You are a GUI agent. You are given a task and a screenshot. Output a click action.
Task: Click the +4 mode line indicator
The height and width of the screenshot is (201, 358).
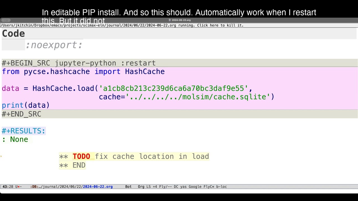pyautogui.click(x=155, y=187)
